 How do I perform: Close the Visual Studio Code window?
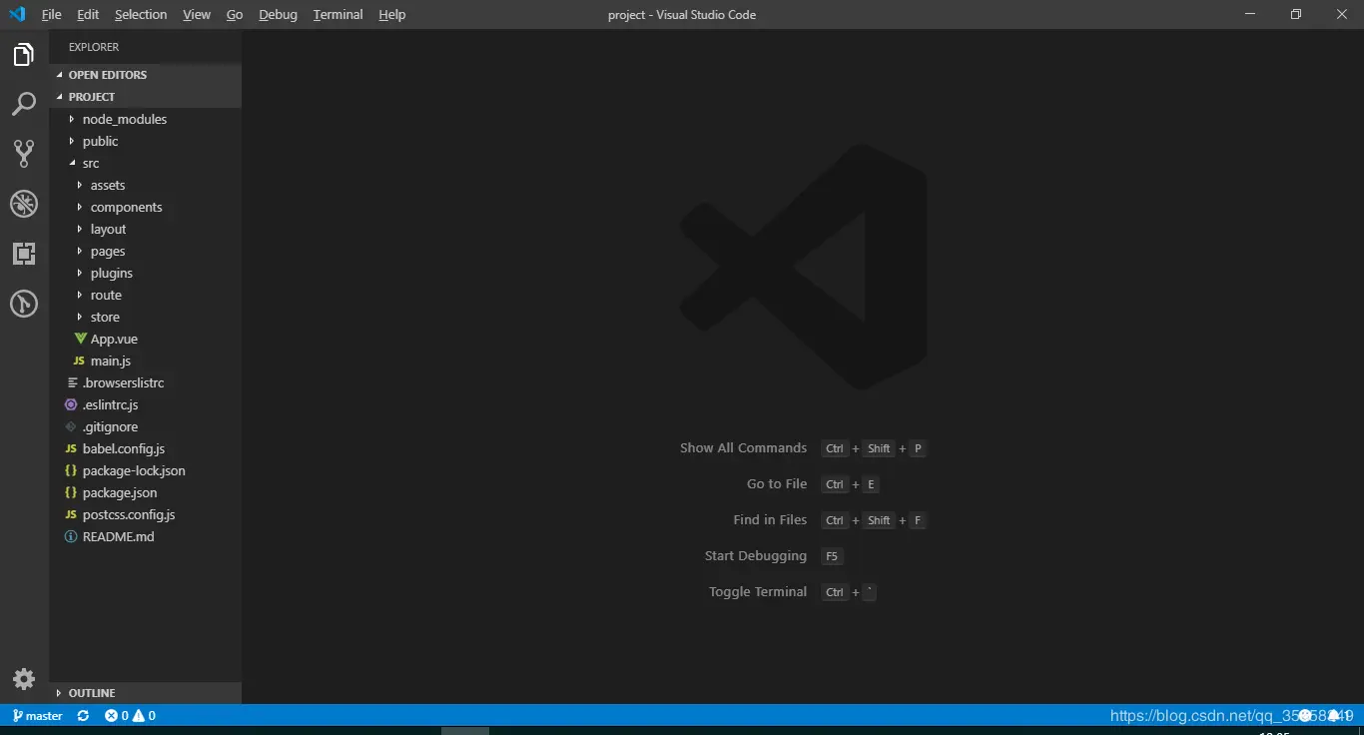(x=1342, y=14)
